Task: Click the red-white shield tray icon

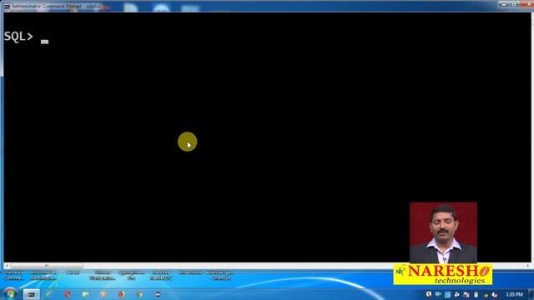Action: point(429,294)
